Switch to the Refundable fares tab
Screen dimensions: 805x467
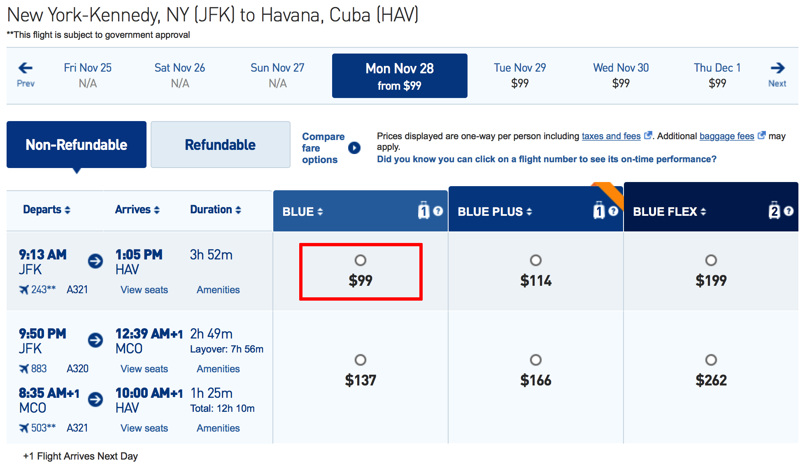click(220, 145)
